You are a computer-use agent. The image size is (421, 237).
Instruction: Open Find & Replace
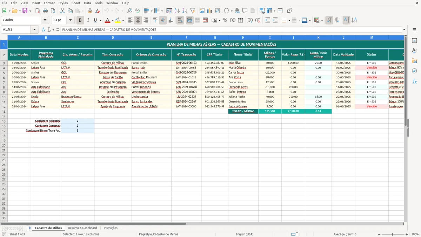(x=130, y=11)
